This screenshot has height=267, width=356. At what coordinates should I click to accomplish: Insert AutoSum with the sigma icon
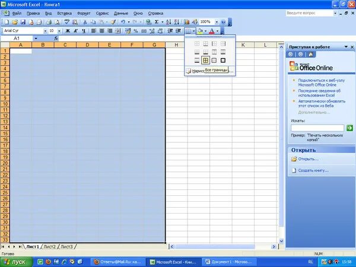[157, 22]
